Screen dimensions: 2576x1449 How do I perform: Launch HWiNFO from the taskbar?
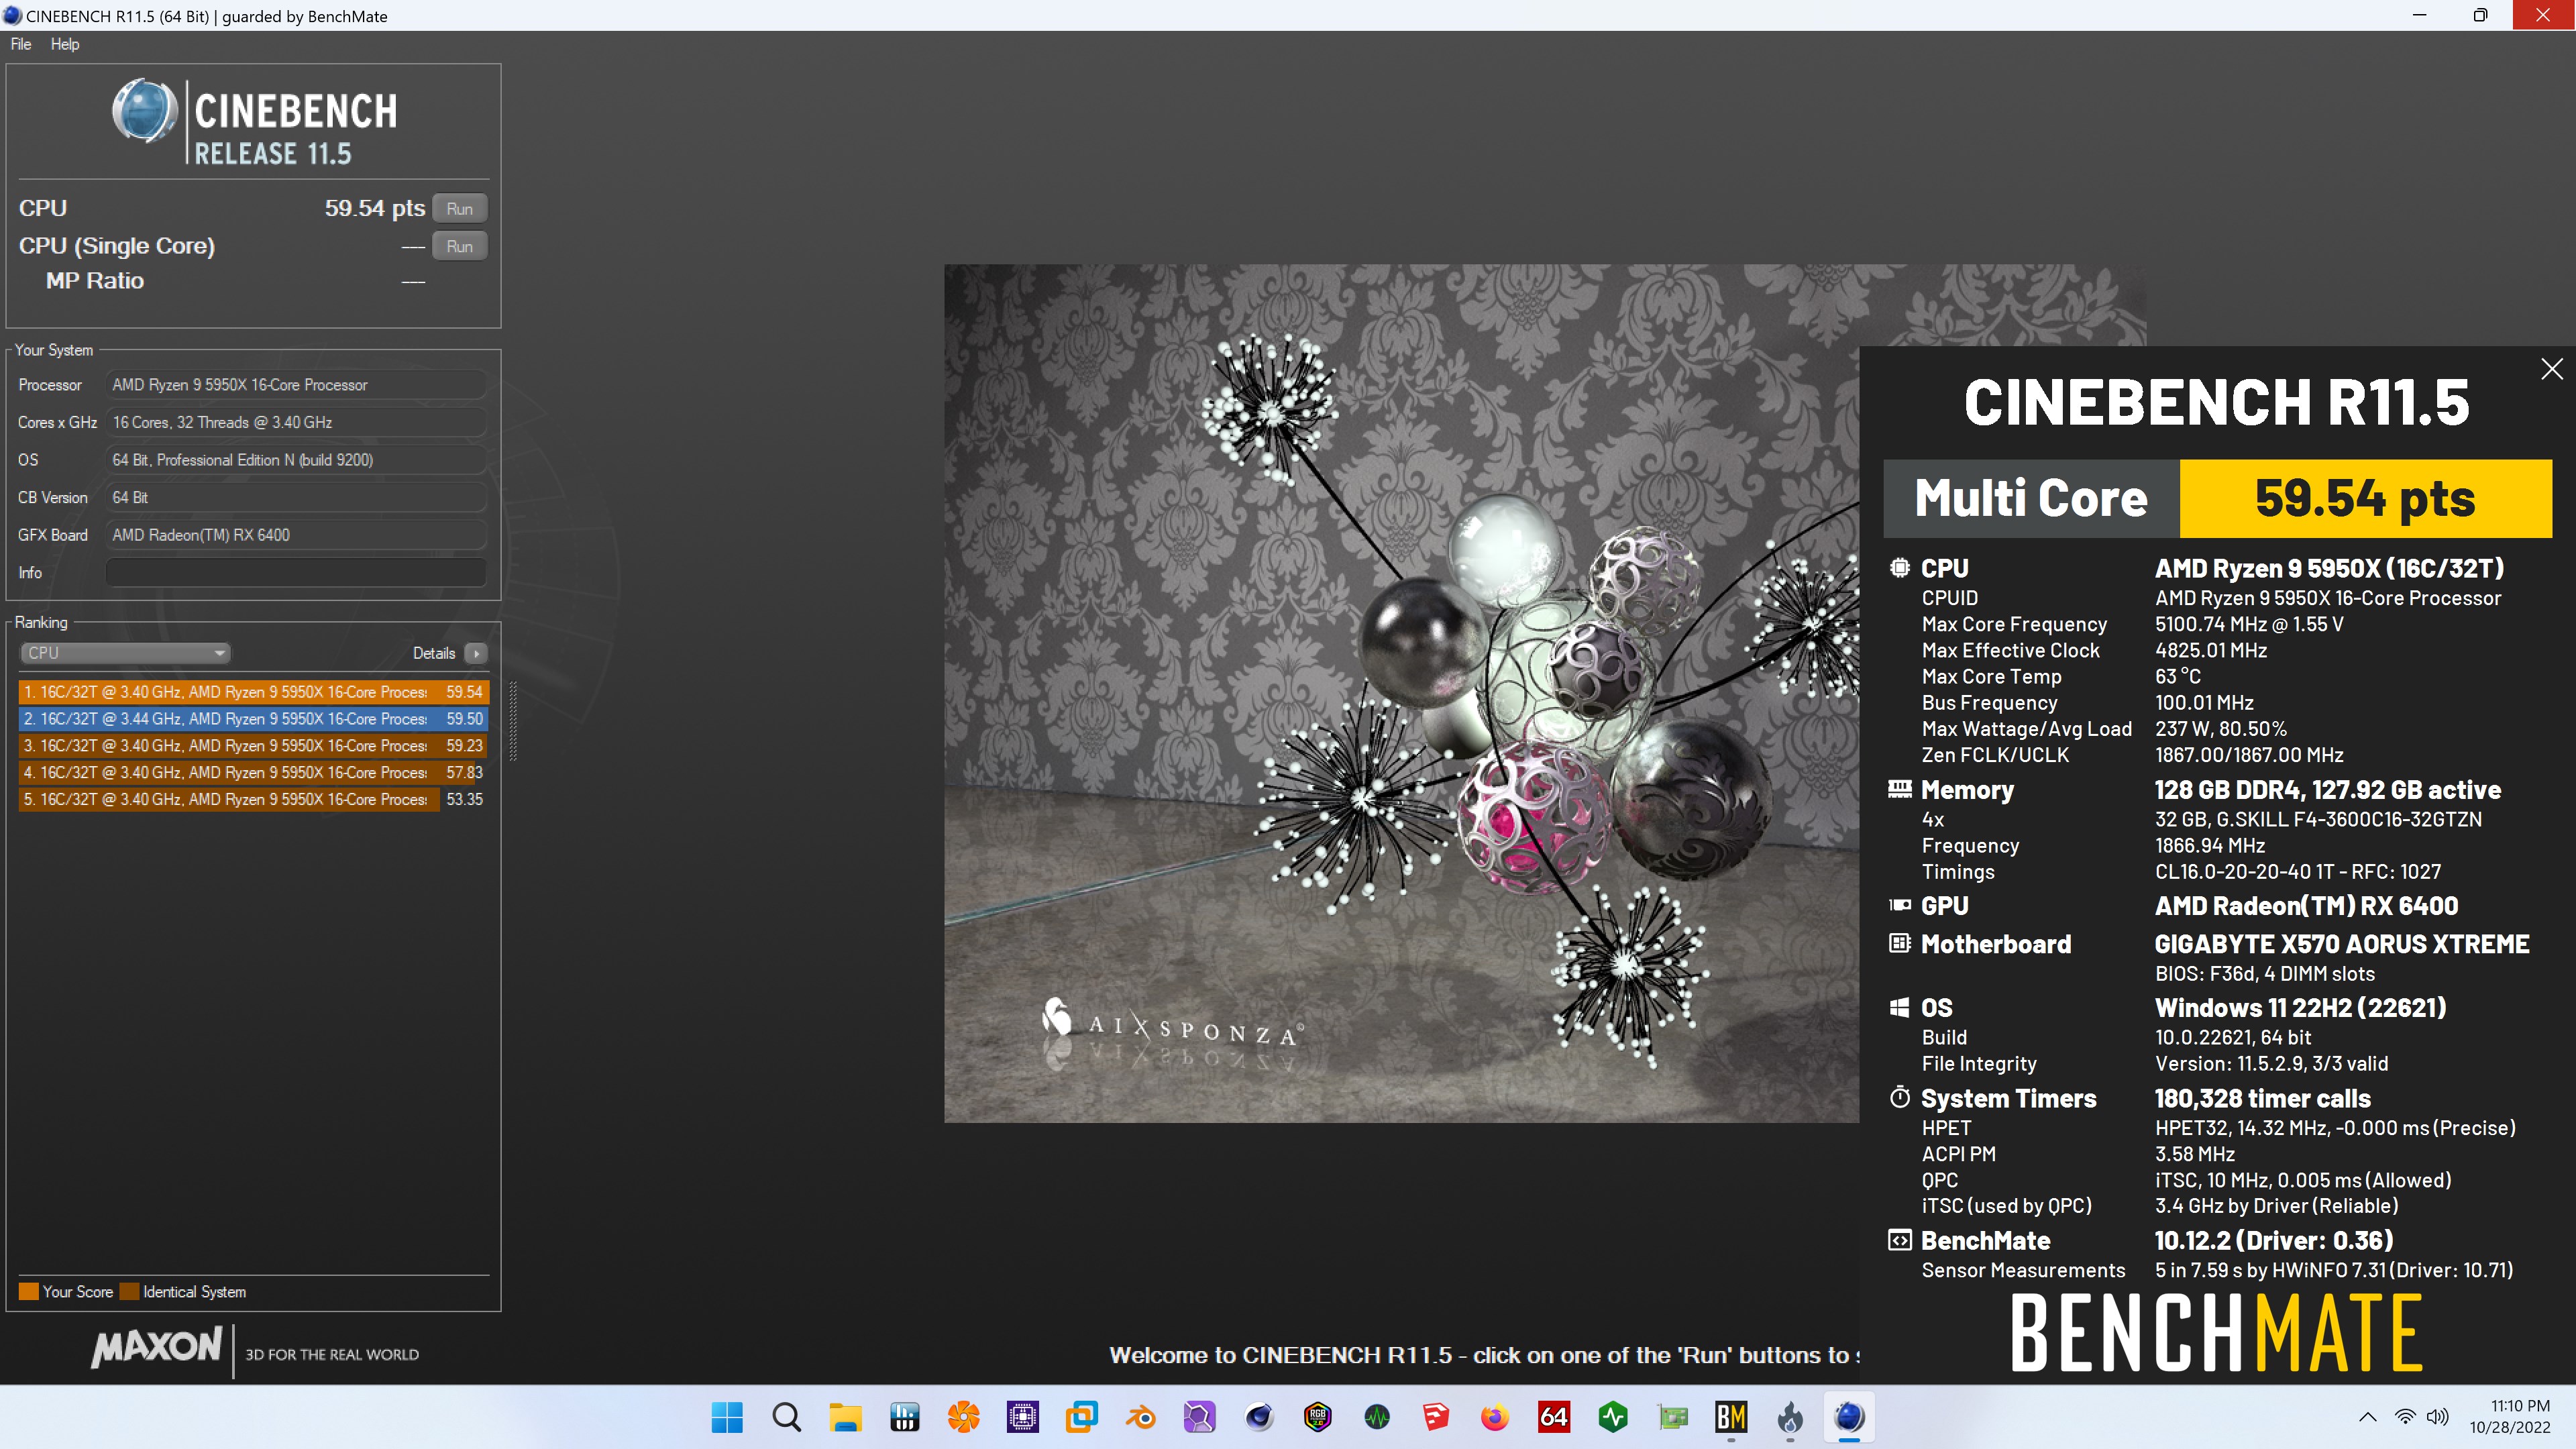click(x=904, y=1416)
